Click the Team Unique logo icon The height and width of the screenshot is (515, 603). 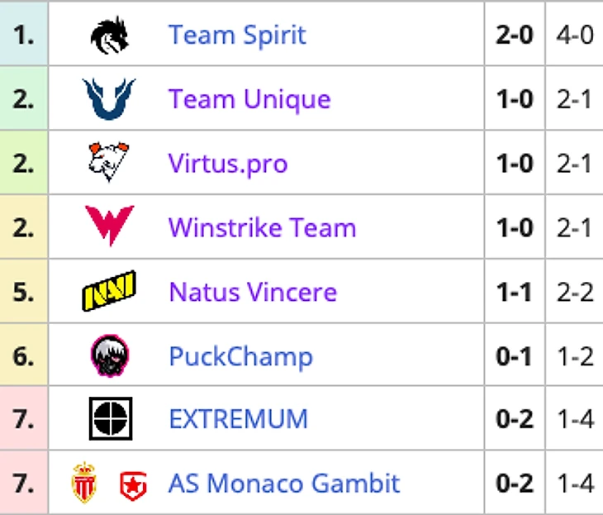[x=109, y=99]
